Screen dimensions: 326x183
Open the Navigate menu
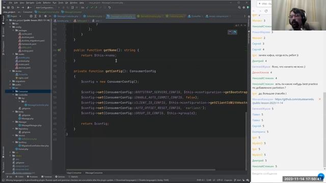point(30,3)
